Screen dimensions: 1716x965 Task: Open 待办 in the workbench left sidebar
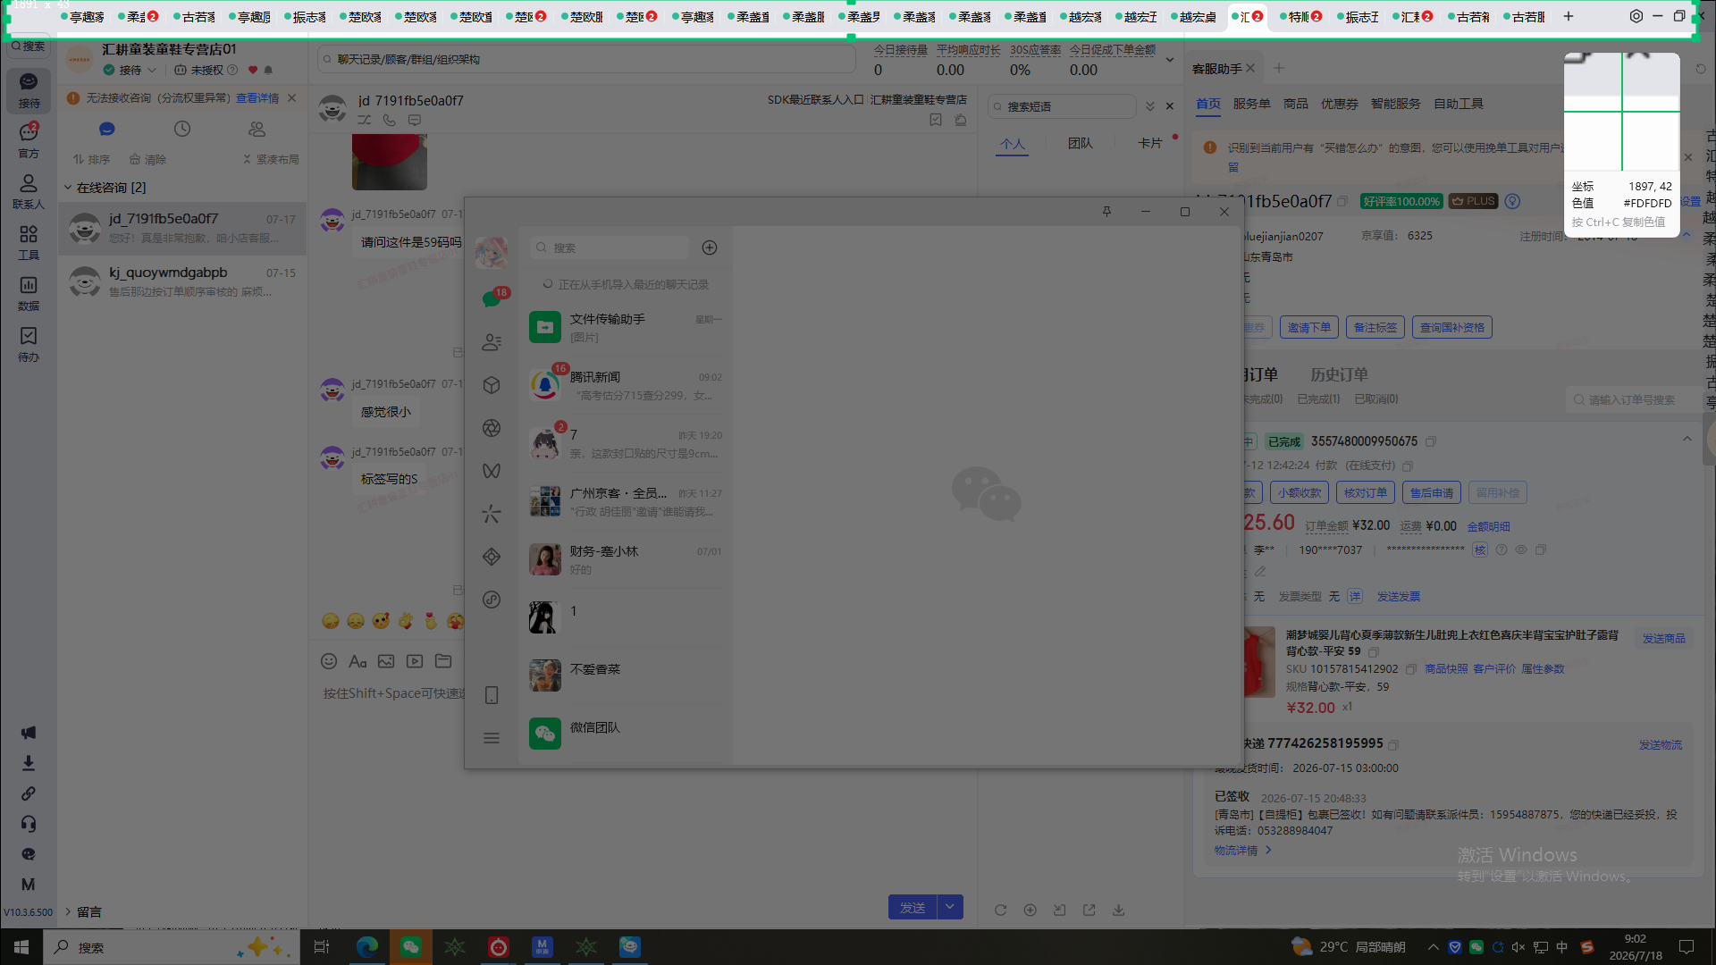click(x=29, y=344)
